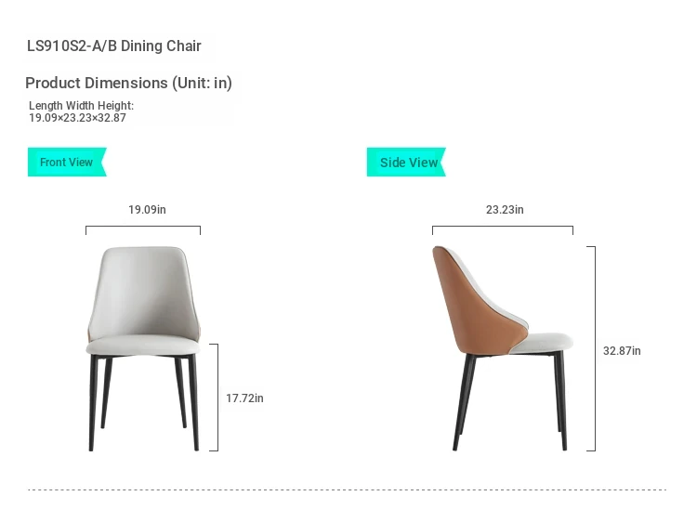Screen dimensions: 697x509
Task: Click the depth bracket above side chair
Action: point(503,230)
